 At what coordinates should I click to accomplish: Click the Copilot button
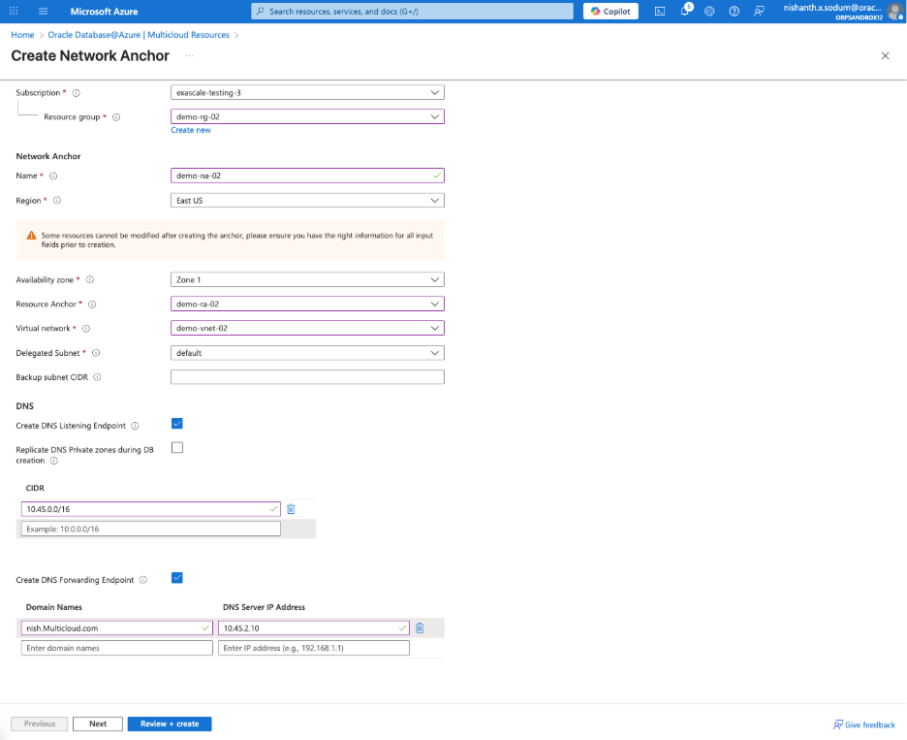(x=610, y=12)
